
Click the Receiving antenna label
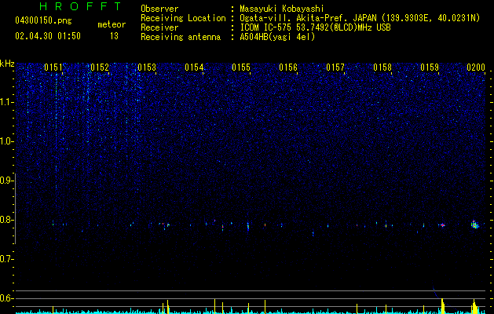point(181,37)
